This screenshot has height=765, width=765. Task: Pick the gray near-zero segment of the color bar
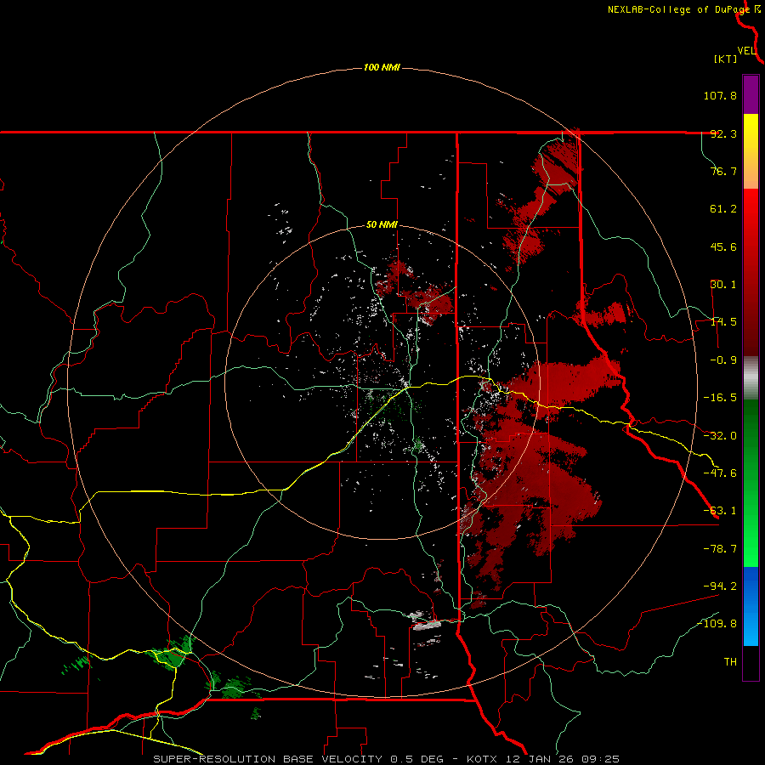tap(751, 378)
